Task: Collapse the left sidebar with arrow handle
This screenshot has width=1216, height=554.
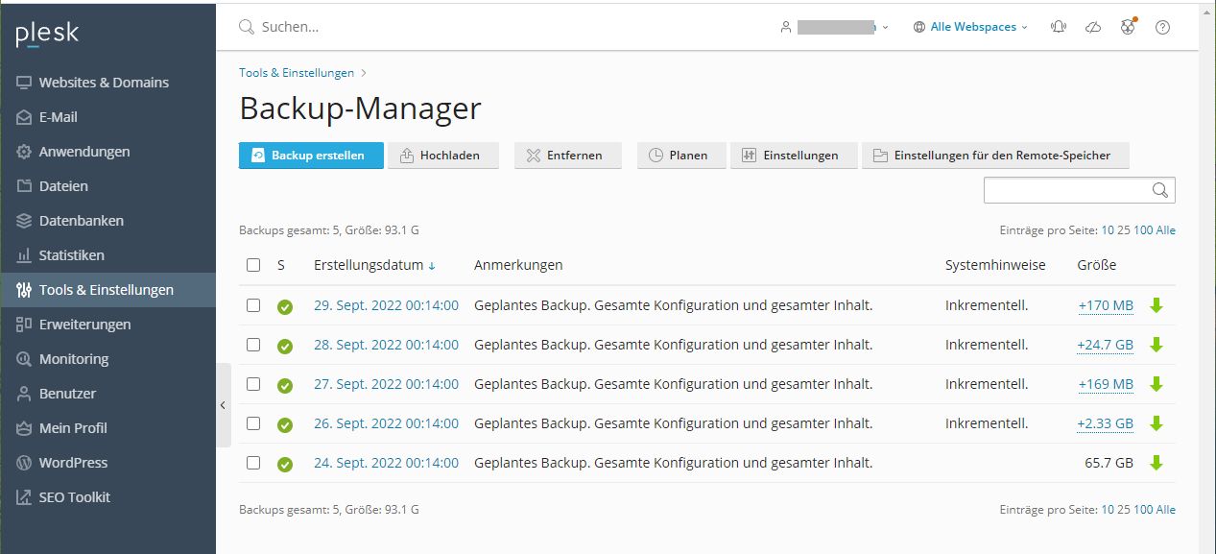Action: [223, 405]
